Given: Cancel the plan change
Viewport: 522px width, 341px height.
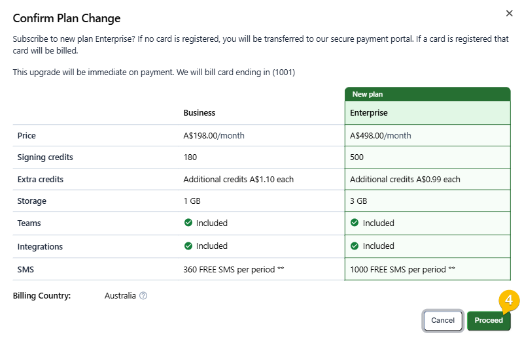Looking at the screenshot, I should click(x=442, y=320).
